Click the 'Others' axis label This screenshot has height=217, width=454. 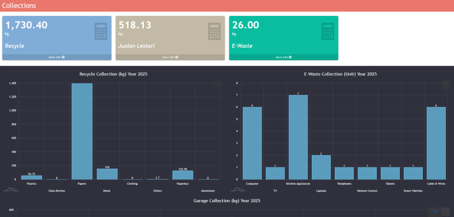(157, 191)
